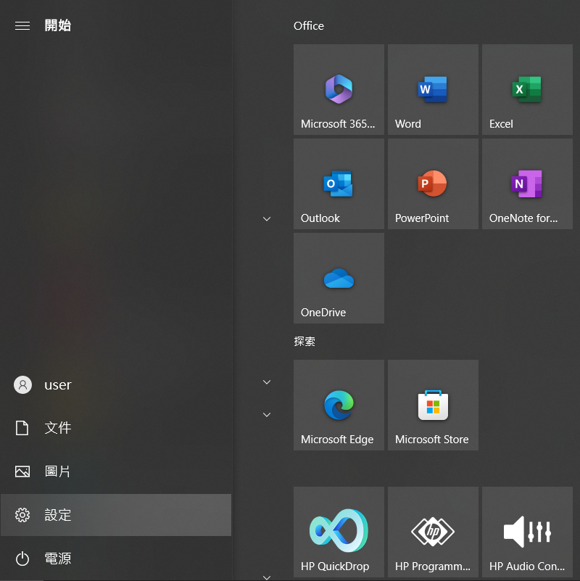The image size is (580, 581).
Task: Open the HP Audio Control tile
Action: [527, 532]
